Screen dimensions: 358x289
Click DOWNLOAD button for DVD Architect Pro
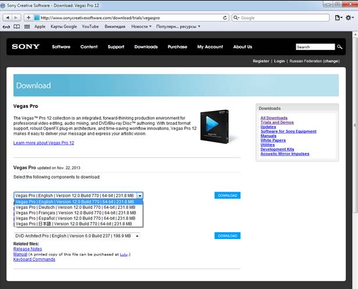[228, 236]
